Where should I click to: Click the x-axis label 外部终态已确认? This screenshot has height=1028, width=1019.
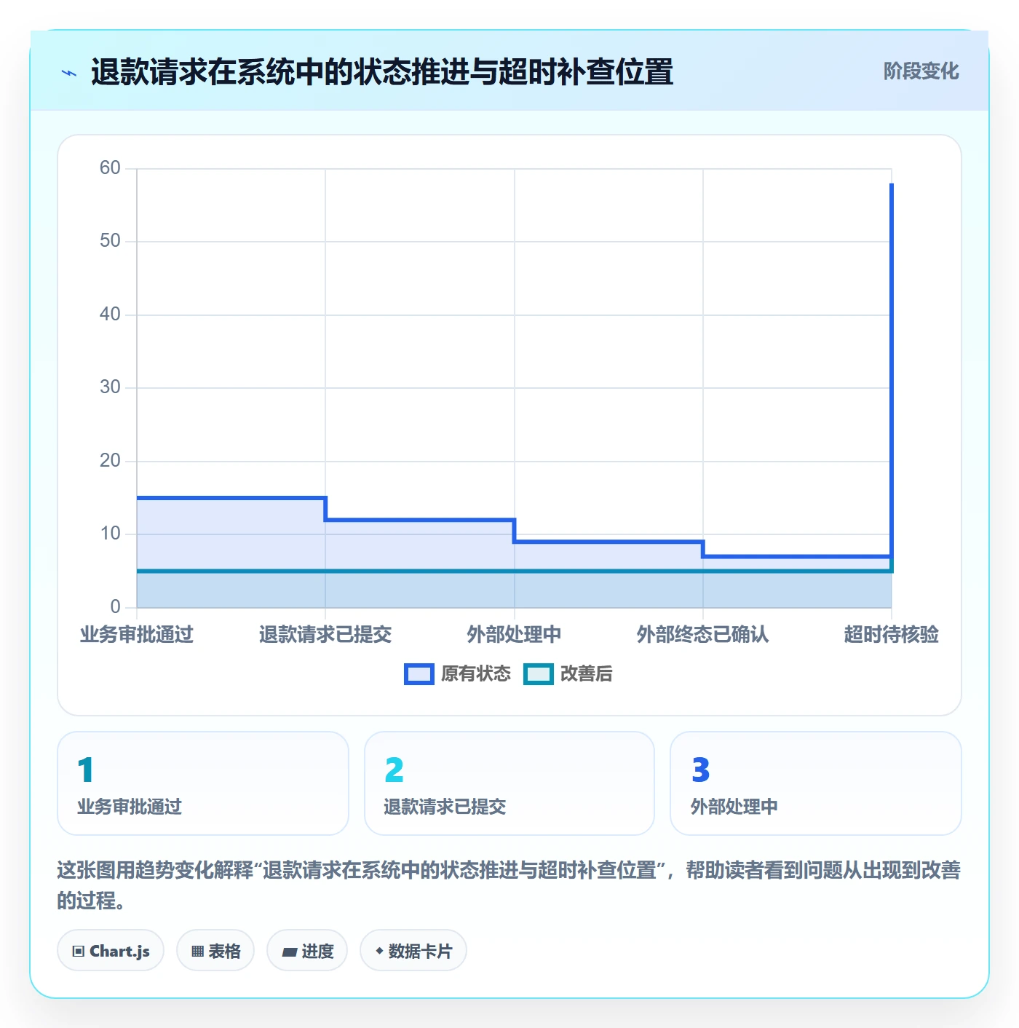(702, 635)
